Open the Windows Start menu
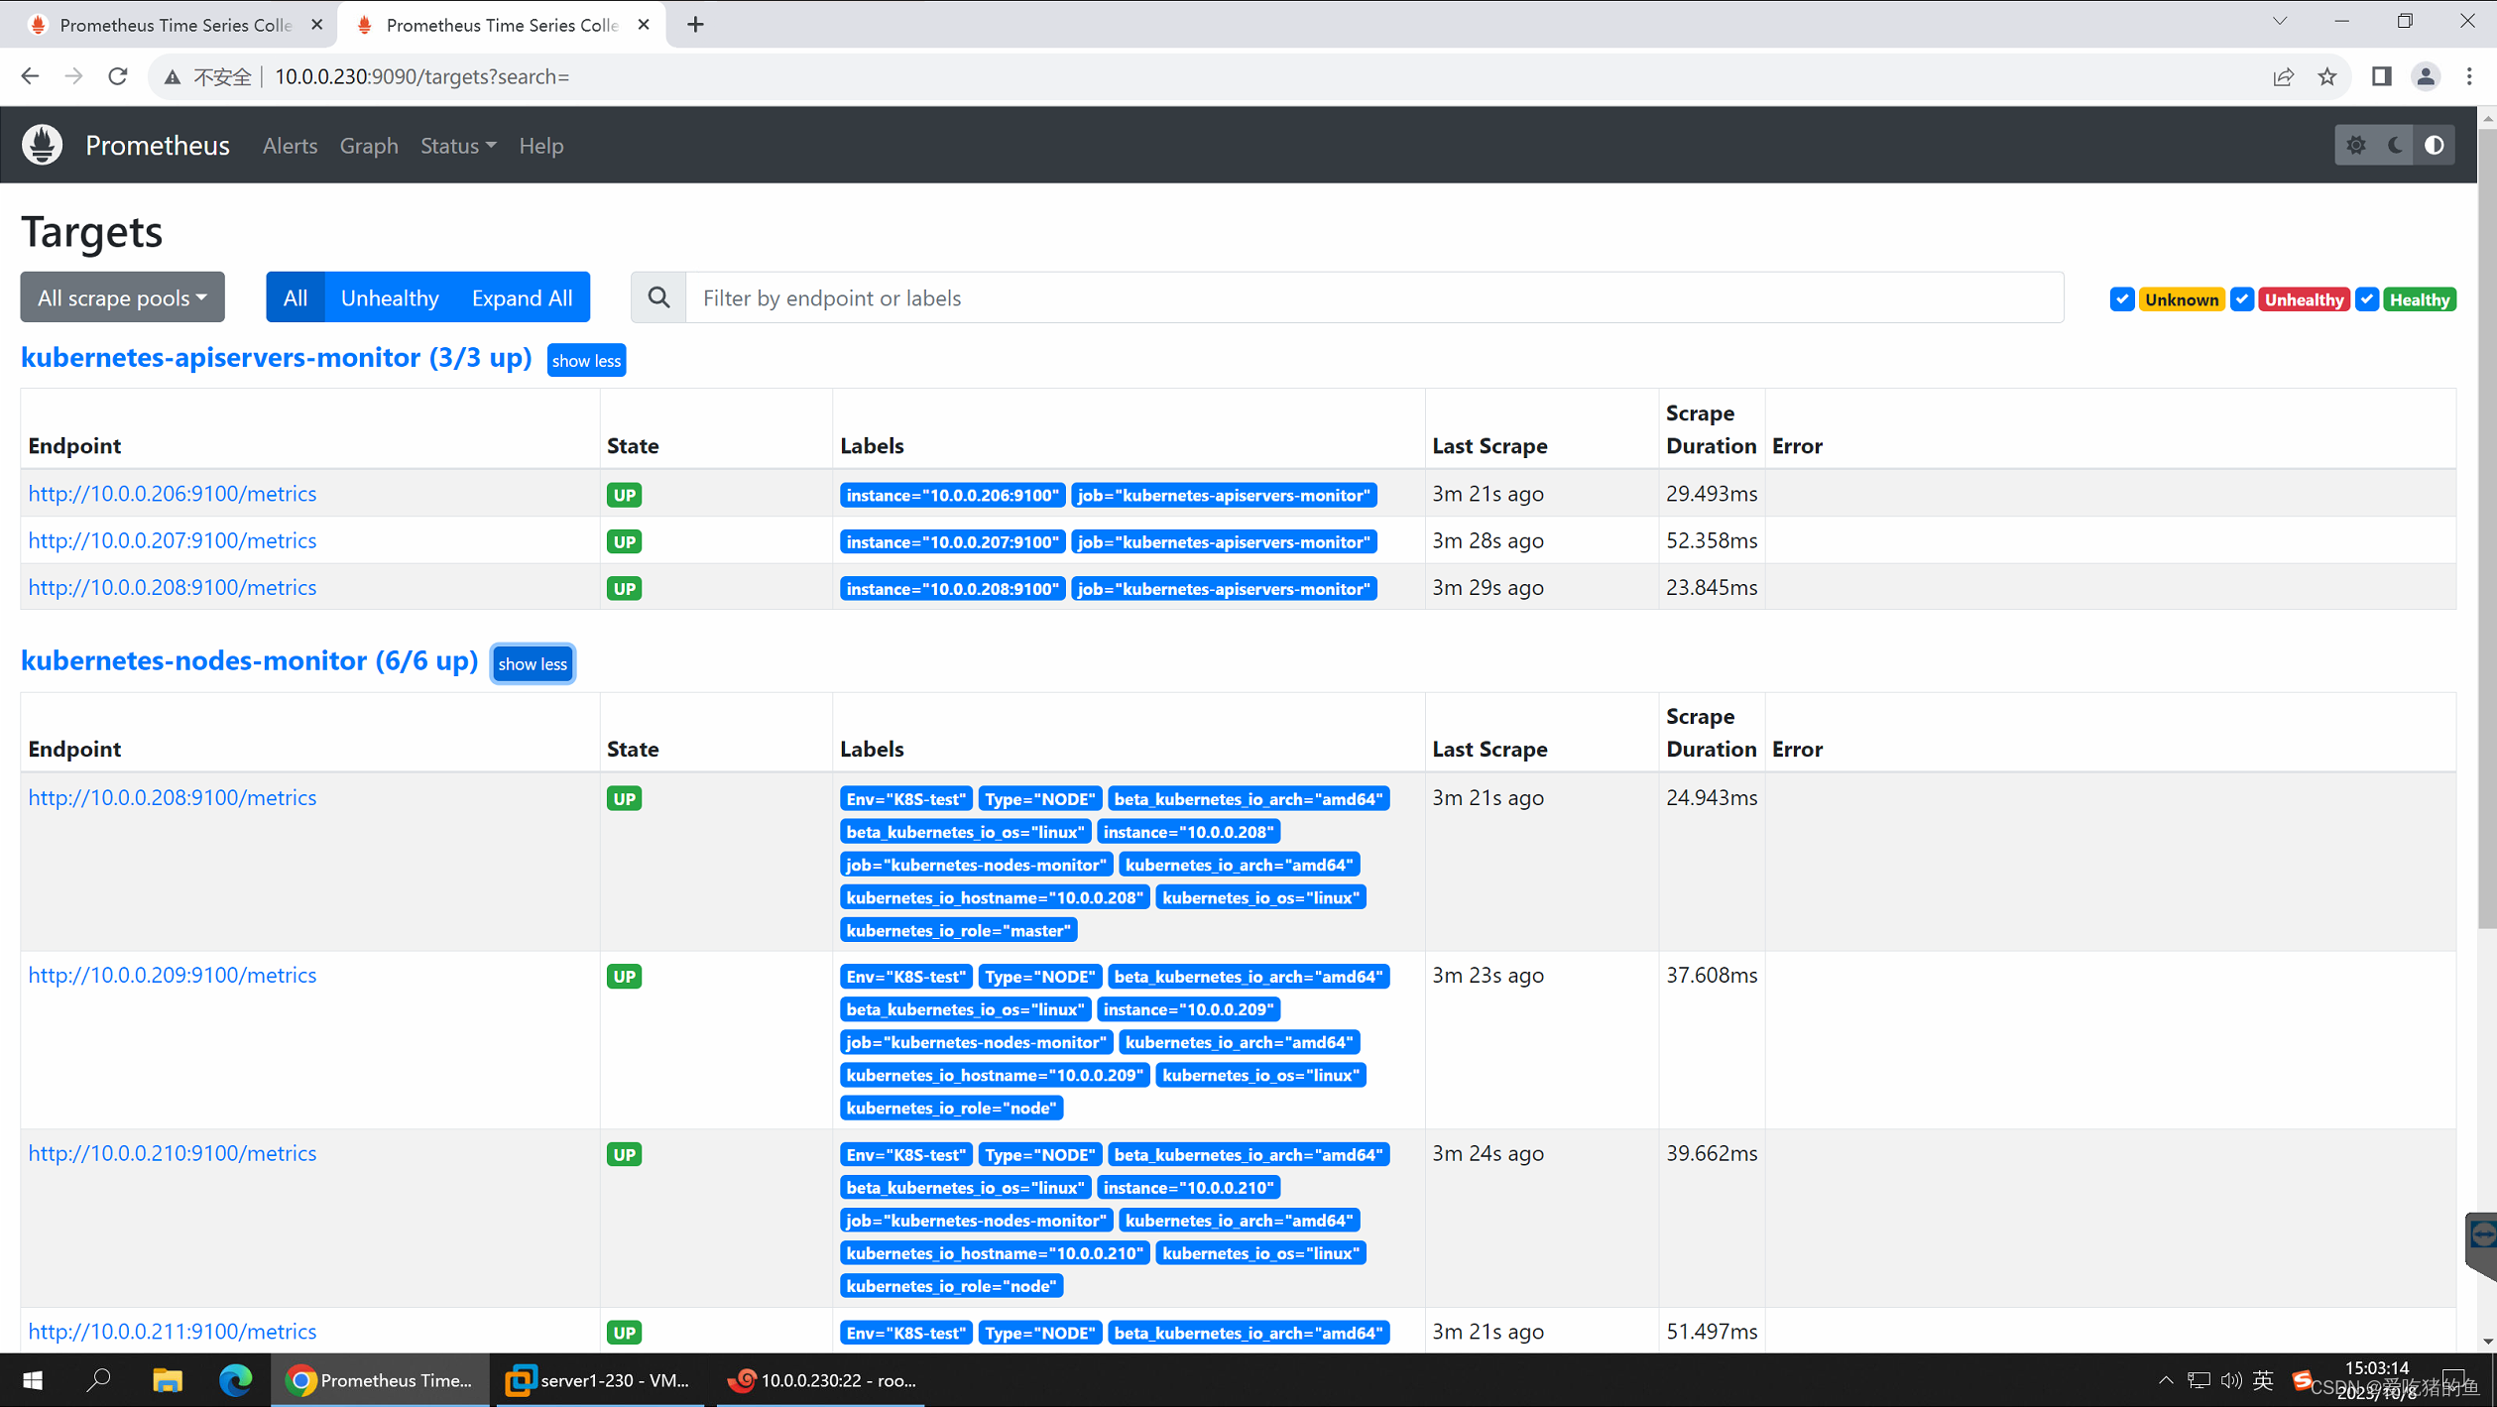This screenshot has width=2497, height=1407. 33,1379
